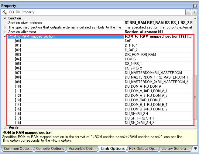The image size is (199, 155).
Task: Expand the Verify category
Action: [4, 127]
